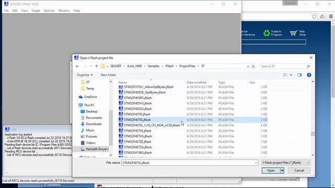Open the File menu in J-Flash

click(x=6, y=10)
